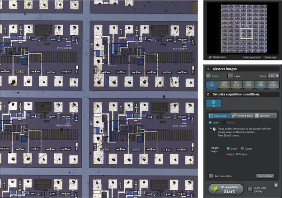Choose the Auto focus radio button
This screenshot has width=282, height=198.
click(210, 123)
